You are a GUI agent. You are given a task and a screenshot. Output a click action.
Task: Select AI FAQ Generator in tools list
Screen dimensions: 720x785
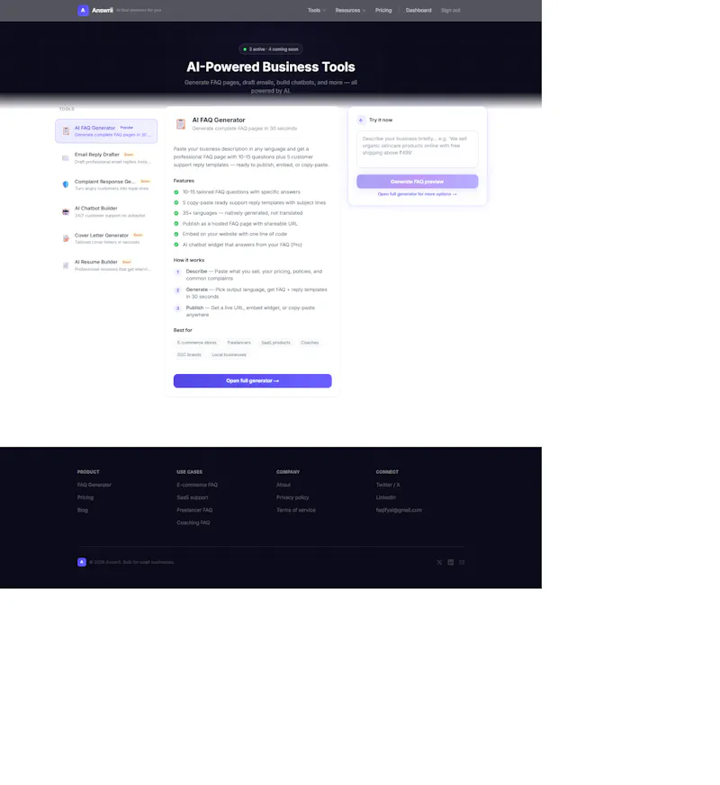[x=106, y=131]
